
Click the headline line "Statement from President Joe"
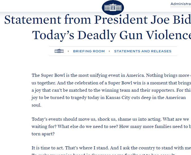[96, 20]
